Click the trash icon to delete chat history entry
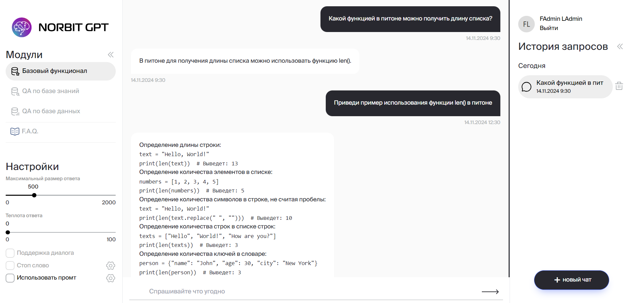The height and width of the screenshot is (303, 630). tap(619, 86)
